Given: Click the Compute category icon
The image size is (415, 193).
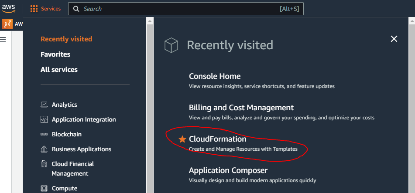Looking at the screenshot, I should pyautogui.click(x=44, y=188).
